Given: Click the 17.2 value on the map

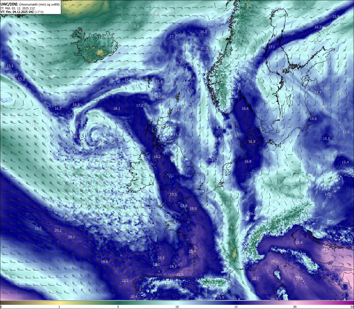Looking at the screenshot, I should pos(139,106).
